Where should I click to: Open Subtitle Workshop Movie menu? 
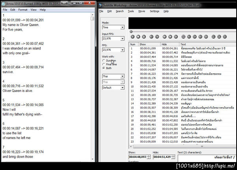point(142,11)
